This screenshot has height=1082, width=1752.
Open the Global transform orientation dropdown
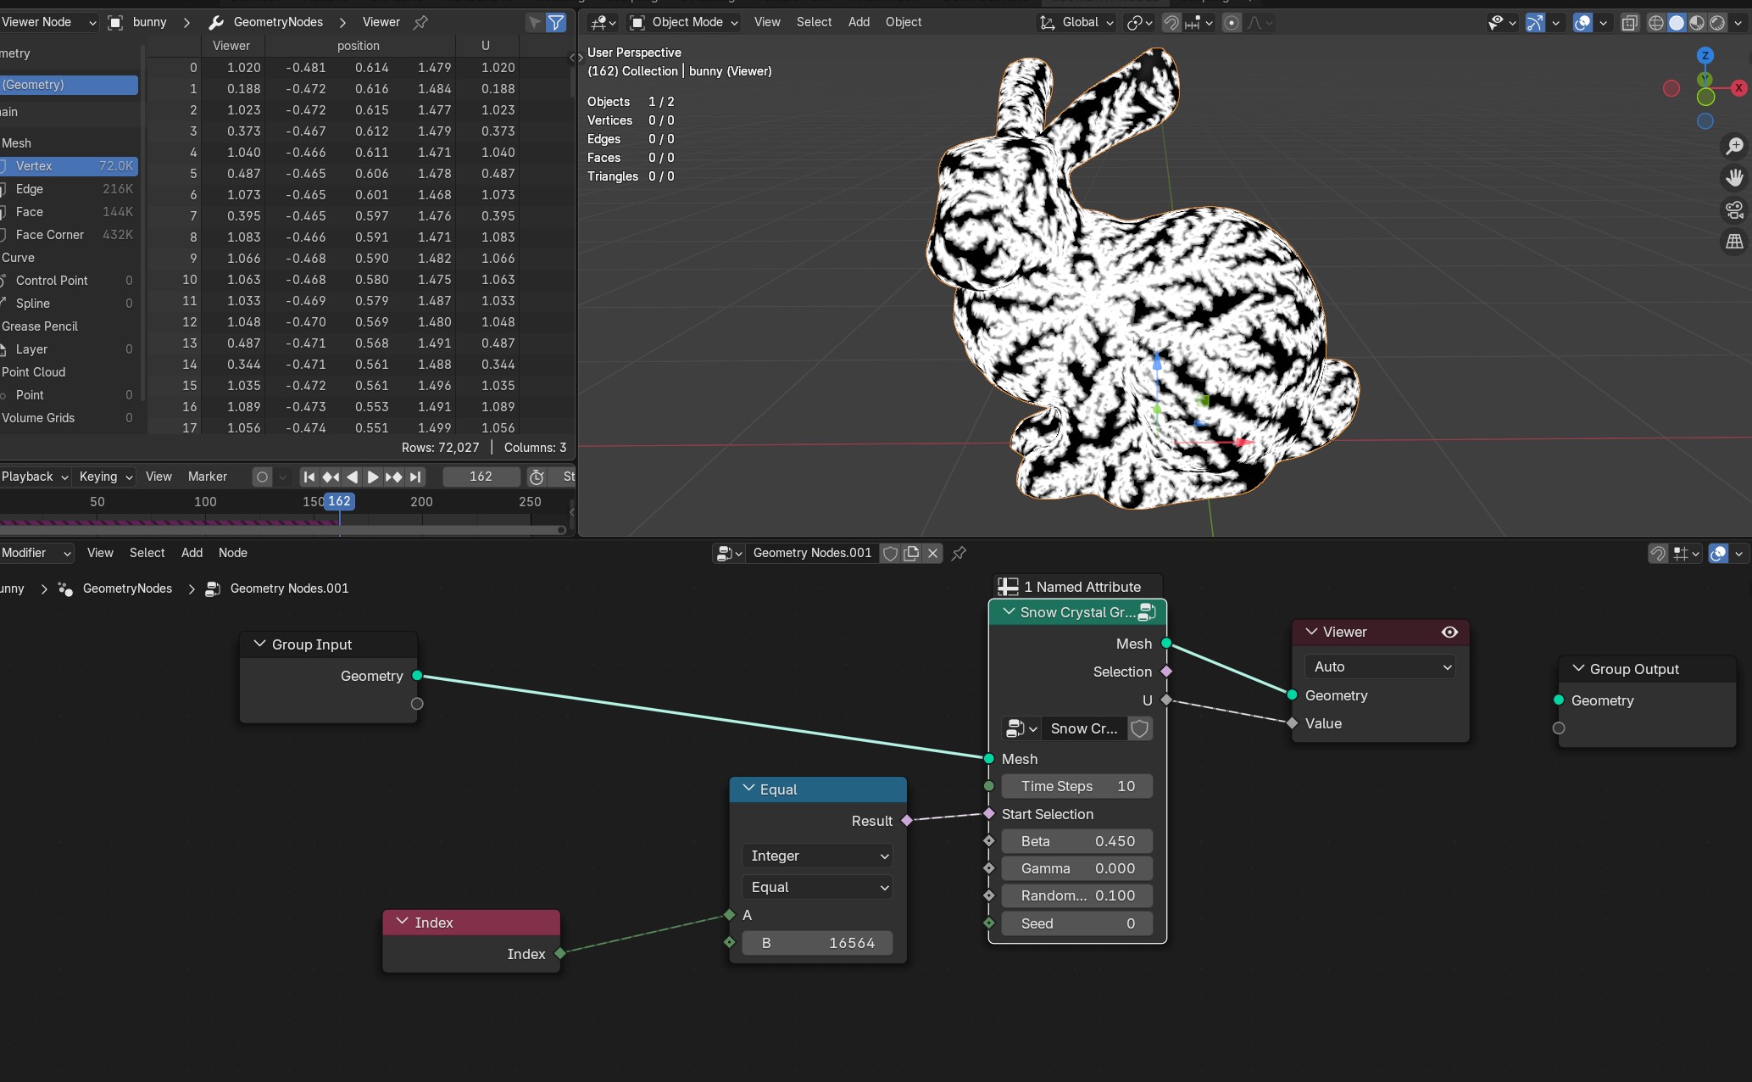click(1076, 23)
